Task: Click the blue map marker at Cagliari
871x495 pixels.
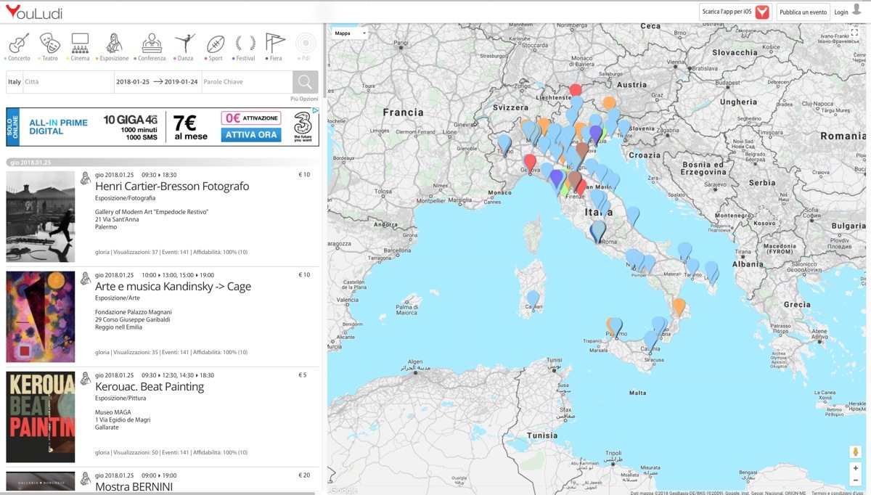Action: point(533,298)
